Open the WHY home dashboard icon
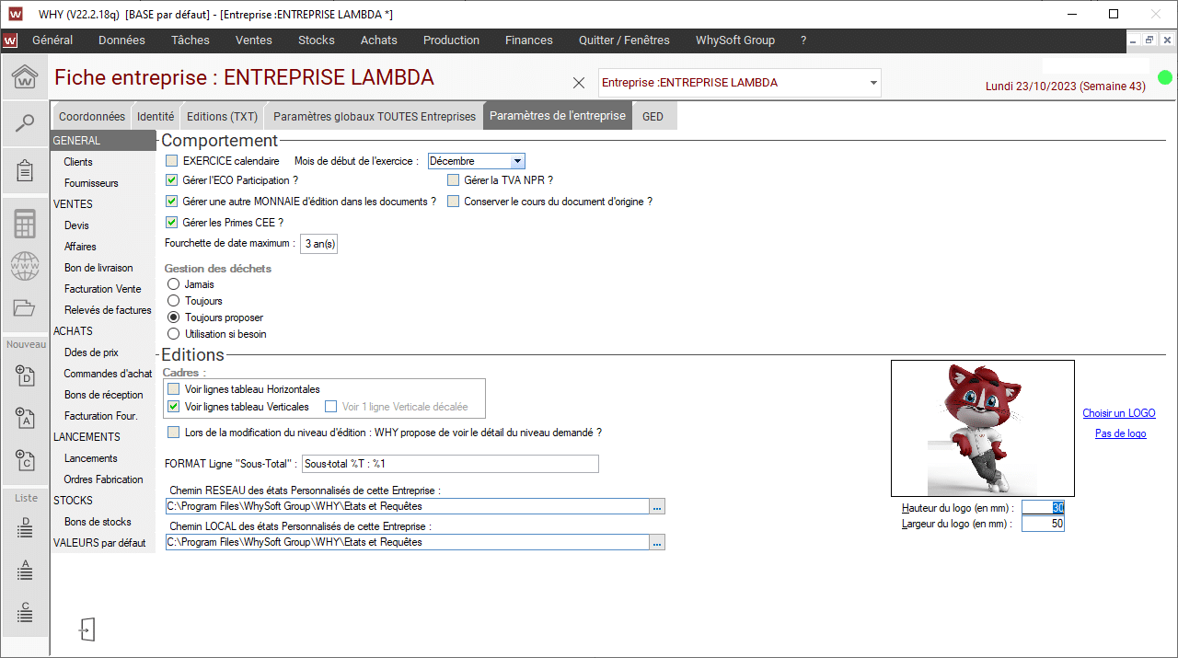Viewport: 1178px width, 658px height. coord(24,77)
